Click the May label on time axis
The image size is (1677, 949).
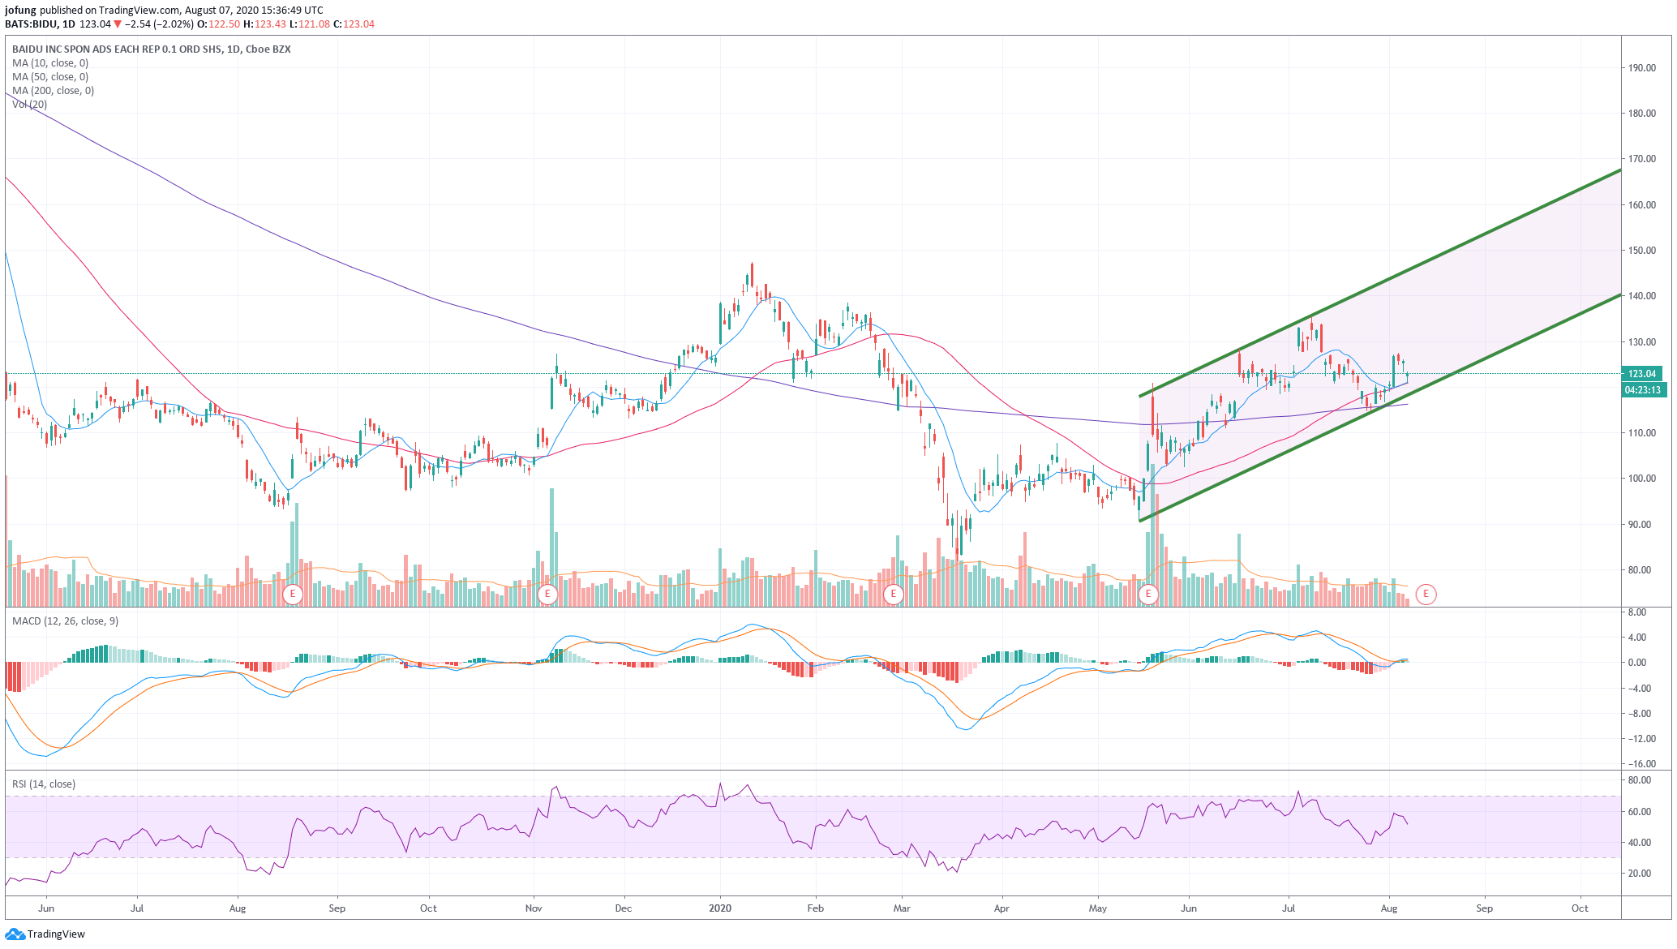(x=1097, y=908)
